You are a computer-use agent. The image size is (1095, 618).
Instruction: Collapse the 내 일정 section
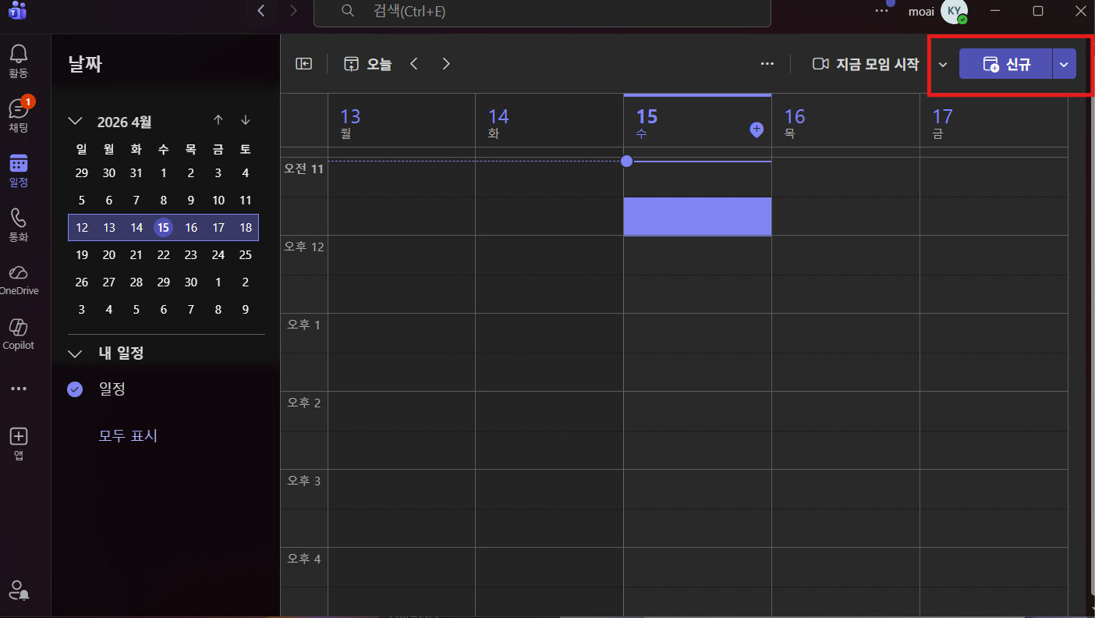[x=76, y=353]
